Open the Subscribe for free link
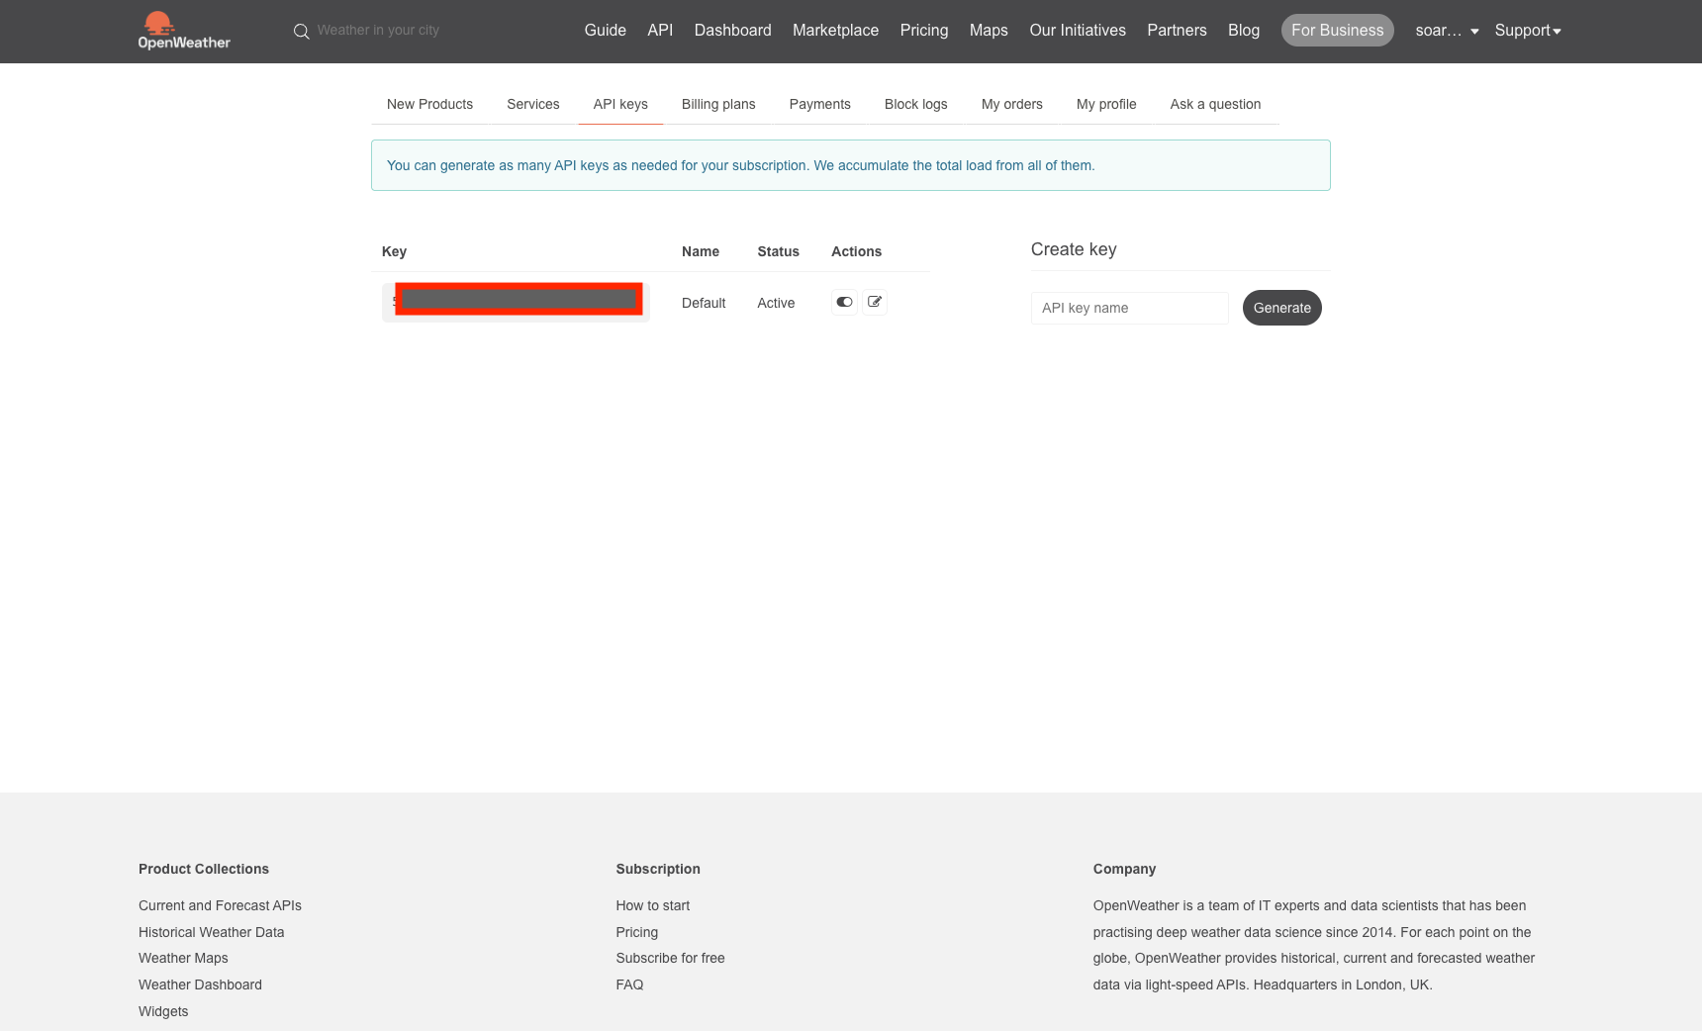Screen dimensions: 1702x1031 [670, 958]
